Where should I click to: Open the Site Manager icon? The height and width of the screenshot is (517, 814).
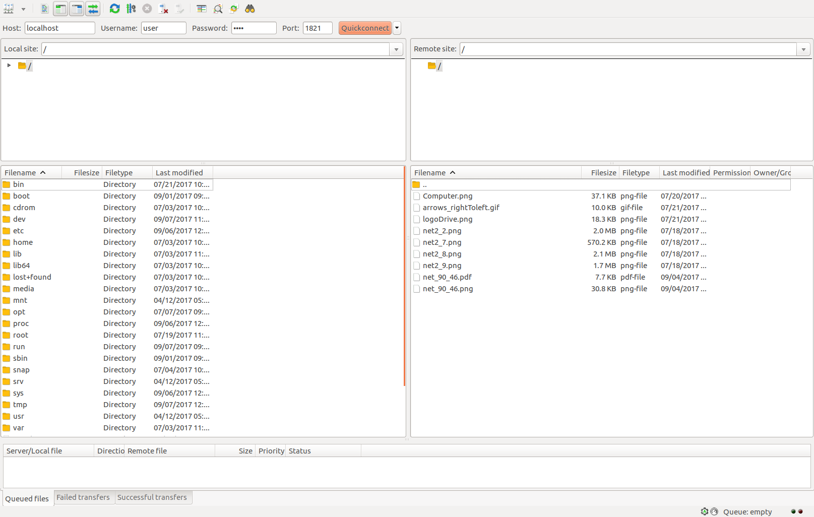point(9,9)
